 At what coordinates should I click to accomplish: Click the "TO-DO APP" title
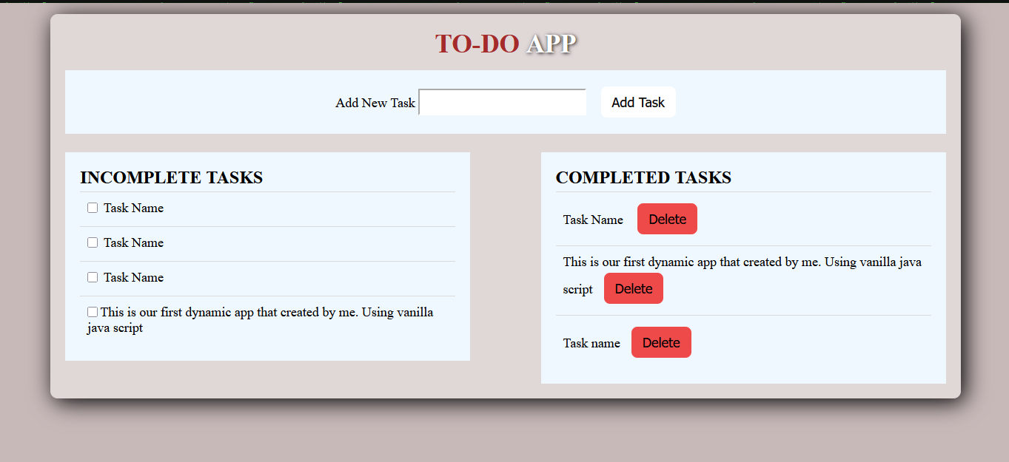point(506,44)
